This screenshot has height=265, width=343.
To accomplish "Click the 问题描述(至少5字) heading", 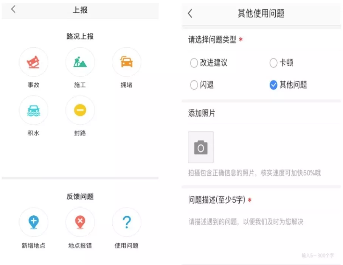I will tap(217, 200).
